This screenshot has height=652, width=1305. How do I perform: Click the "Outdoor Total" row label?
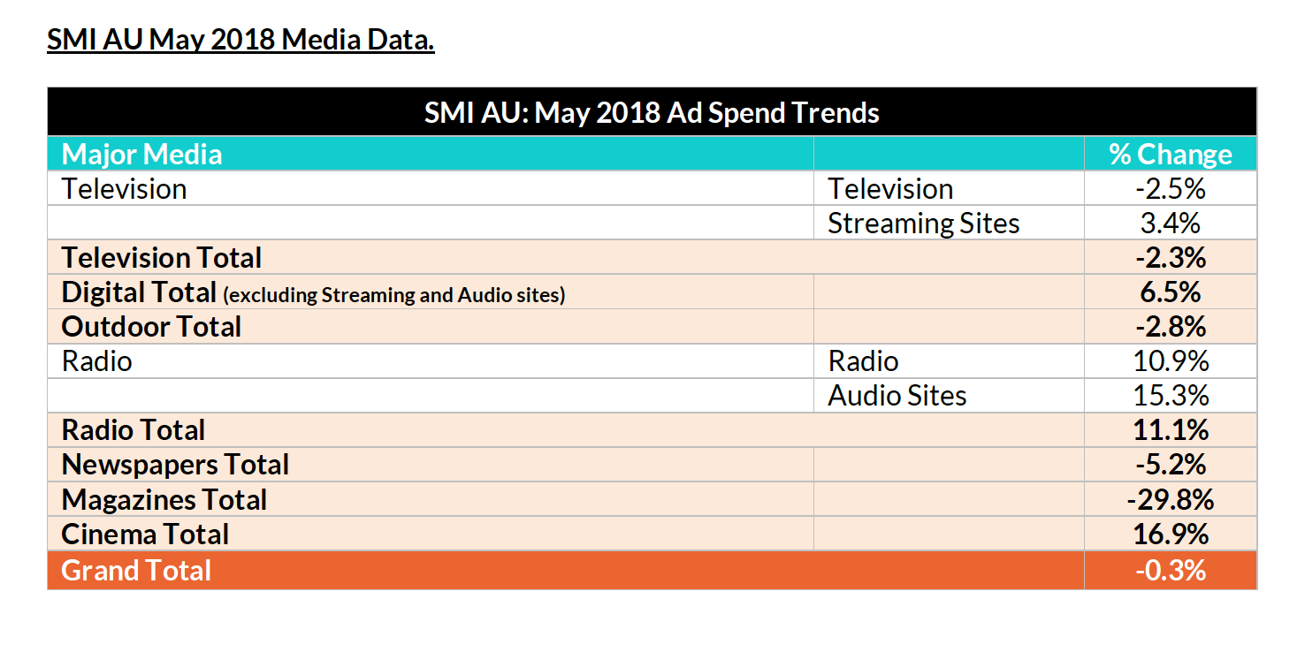click(151, 327)
